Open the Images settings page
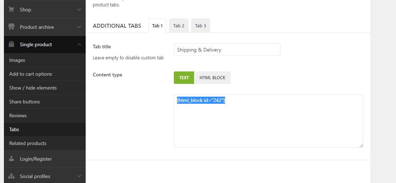Viewport: 396px width, 183px height. [x=17, y=60]
